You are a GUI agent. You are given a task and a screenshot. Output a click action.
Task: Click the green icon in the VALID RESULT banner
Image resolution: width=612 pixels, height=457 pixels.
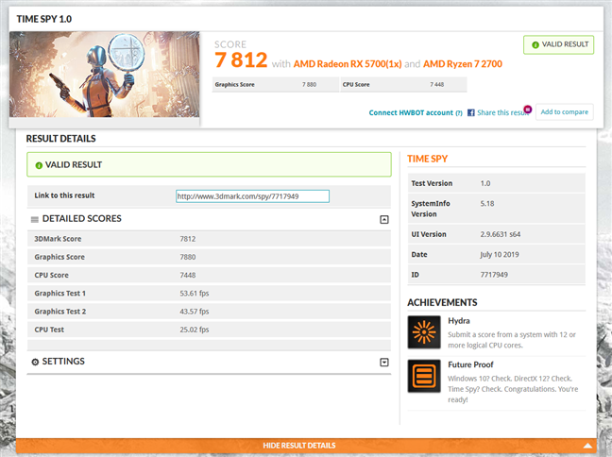(39, 165)
